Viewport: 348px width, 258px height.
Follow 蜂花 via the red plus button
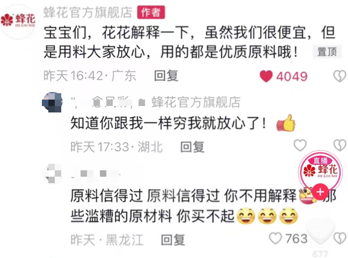[320, 192]
